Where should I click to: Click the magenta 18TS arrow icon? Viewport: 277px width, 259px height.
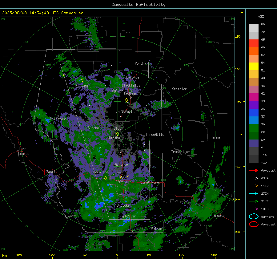[x=254, y=209]
